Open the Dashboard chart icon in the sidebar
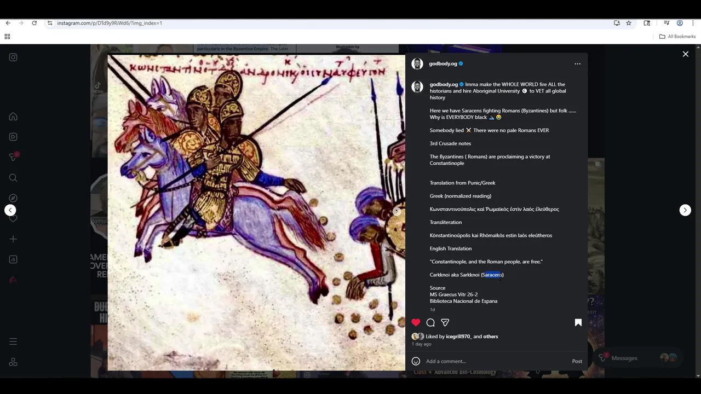 (13, 259)
